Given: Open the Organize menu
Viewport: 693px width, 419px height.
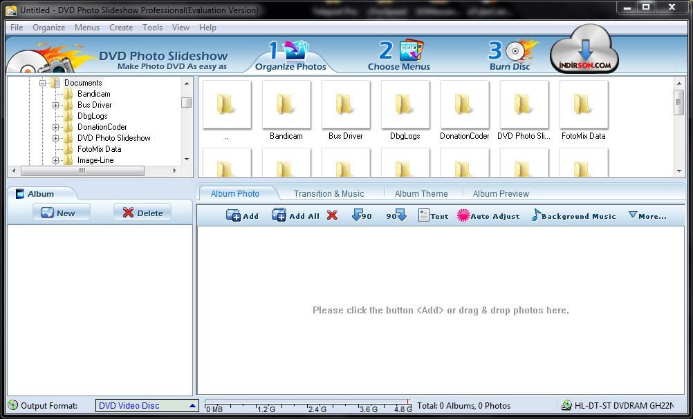Looking at the screenshot, I should (x=48, y=28).
